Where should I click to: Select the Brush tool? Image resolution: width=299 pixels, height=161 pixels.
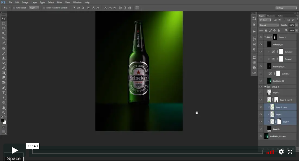click(4, 53)
